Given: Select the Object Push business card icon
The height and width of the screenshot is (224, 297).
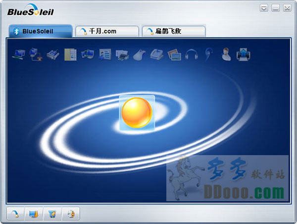Looking at the screenshot, I should coord(105,55).
